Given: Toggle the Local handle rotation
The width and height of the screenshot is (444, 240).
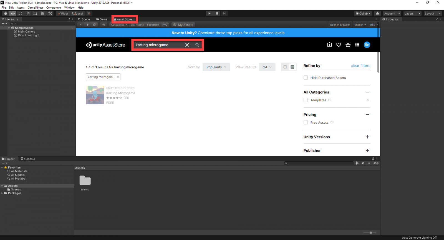Looking at the screenshot, I should coord(77,13).
